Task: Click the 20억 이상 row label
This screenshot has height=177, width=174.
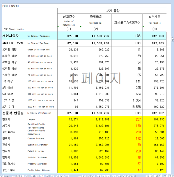Action: pos(8,107)
